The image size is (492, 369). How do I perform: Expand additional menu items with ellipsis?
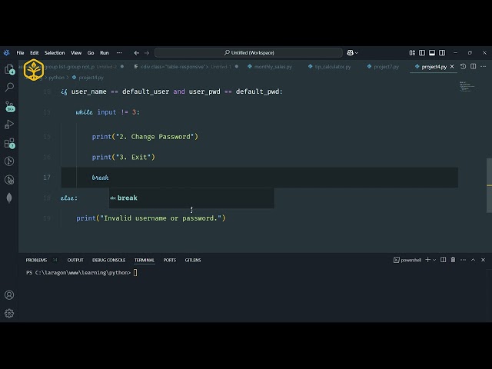pos(119,53)
